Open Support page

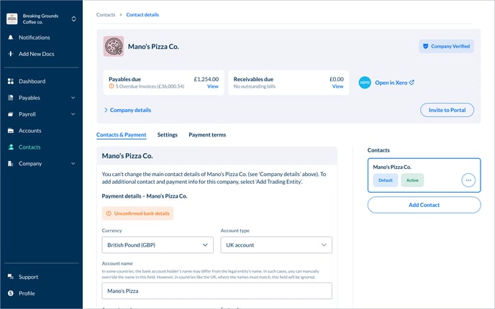[28, 277]
